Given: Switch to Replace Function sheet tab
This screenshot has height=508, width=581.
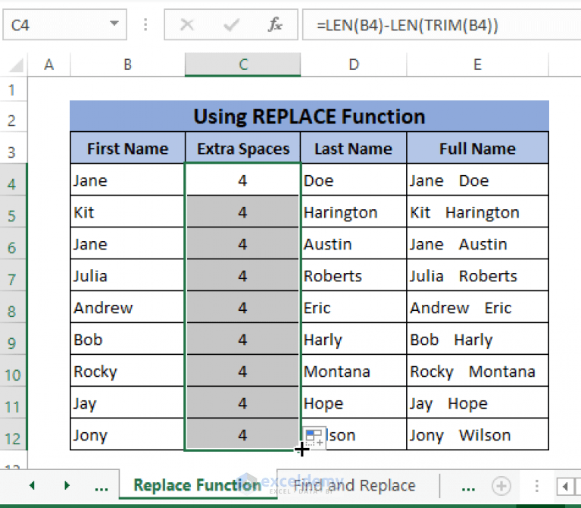Looking at the screenshot, I should point(198,485).
